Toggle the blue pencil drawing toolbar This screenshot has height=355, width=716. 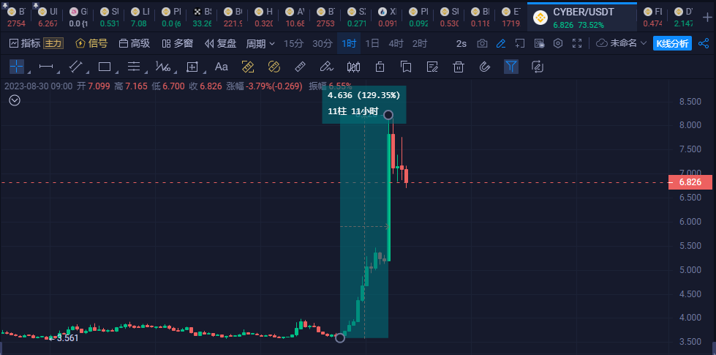coord(501,43)
